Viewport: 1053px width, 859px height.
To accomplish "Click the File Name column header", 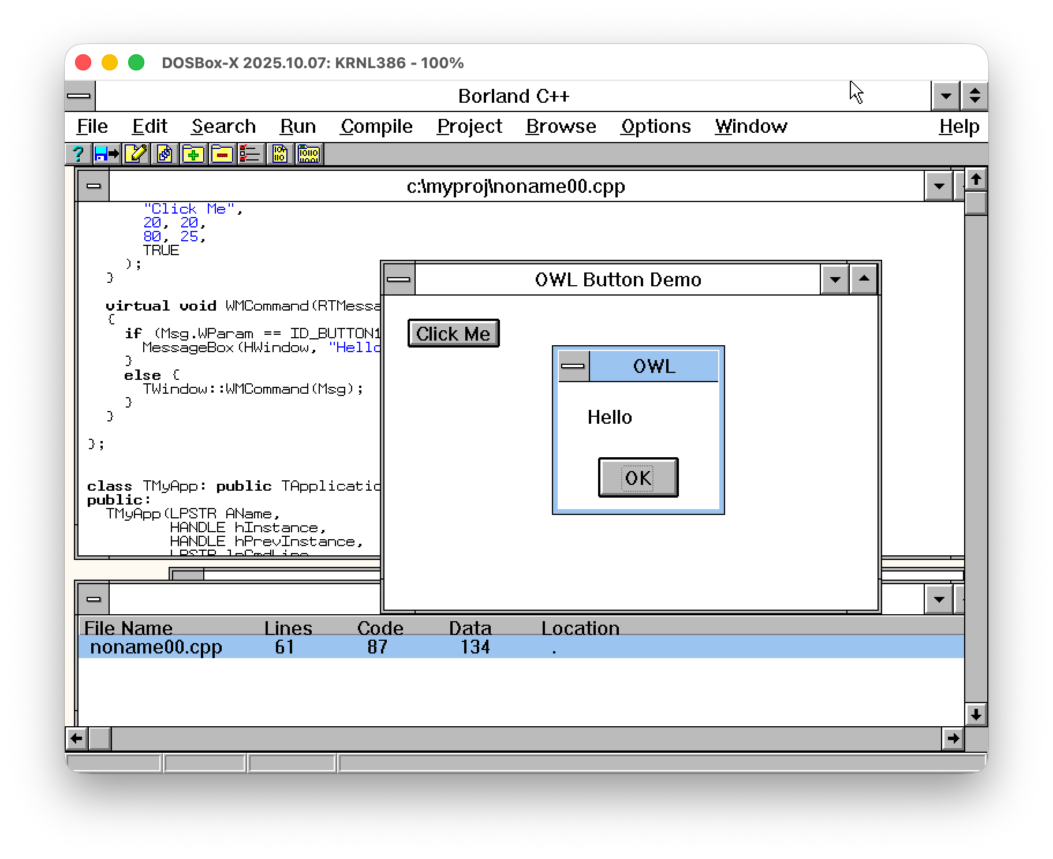I will point(128,627).
